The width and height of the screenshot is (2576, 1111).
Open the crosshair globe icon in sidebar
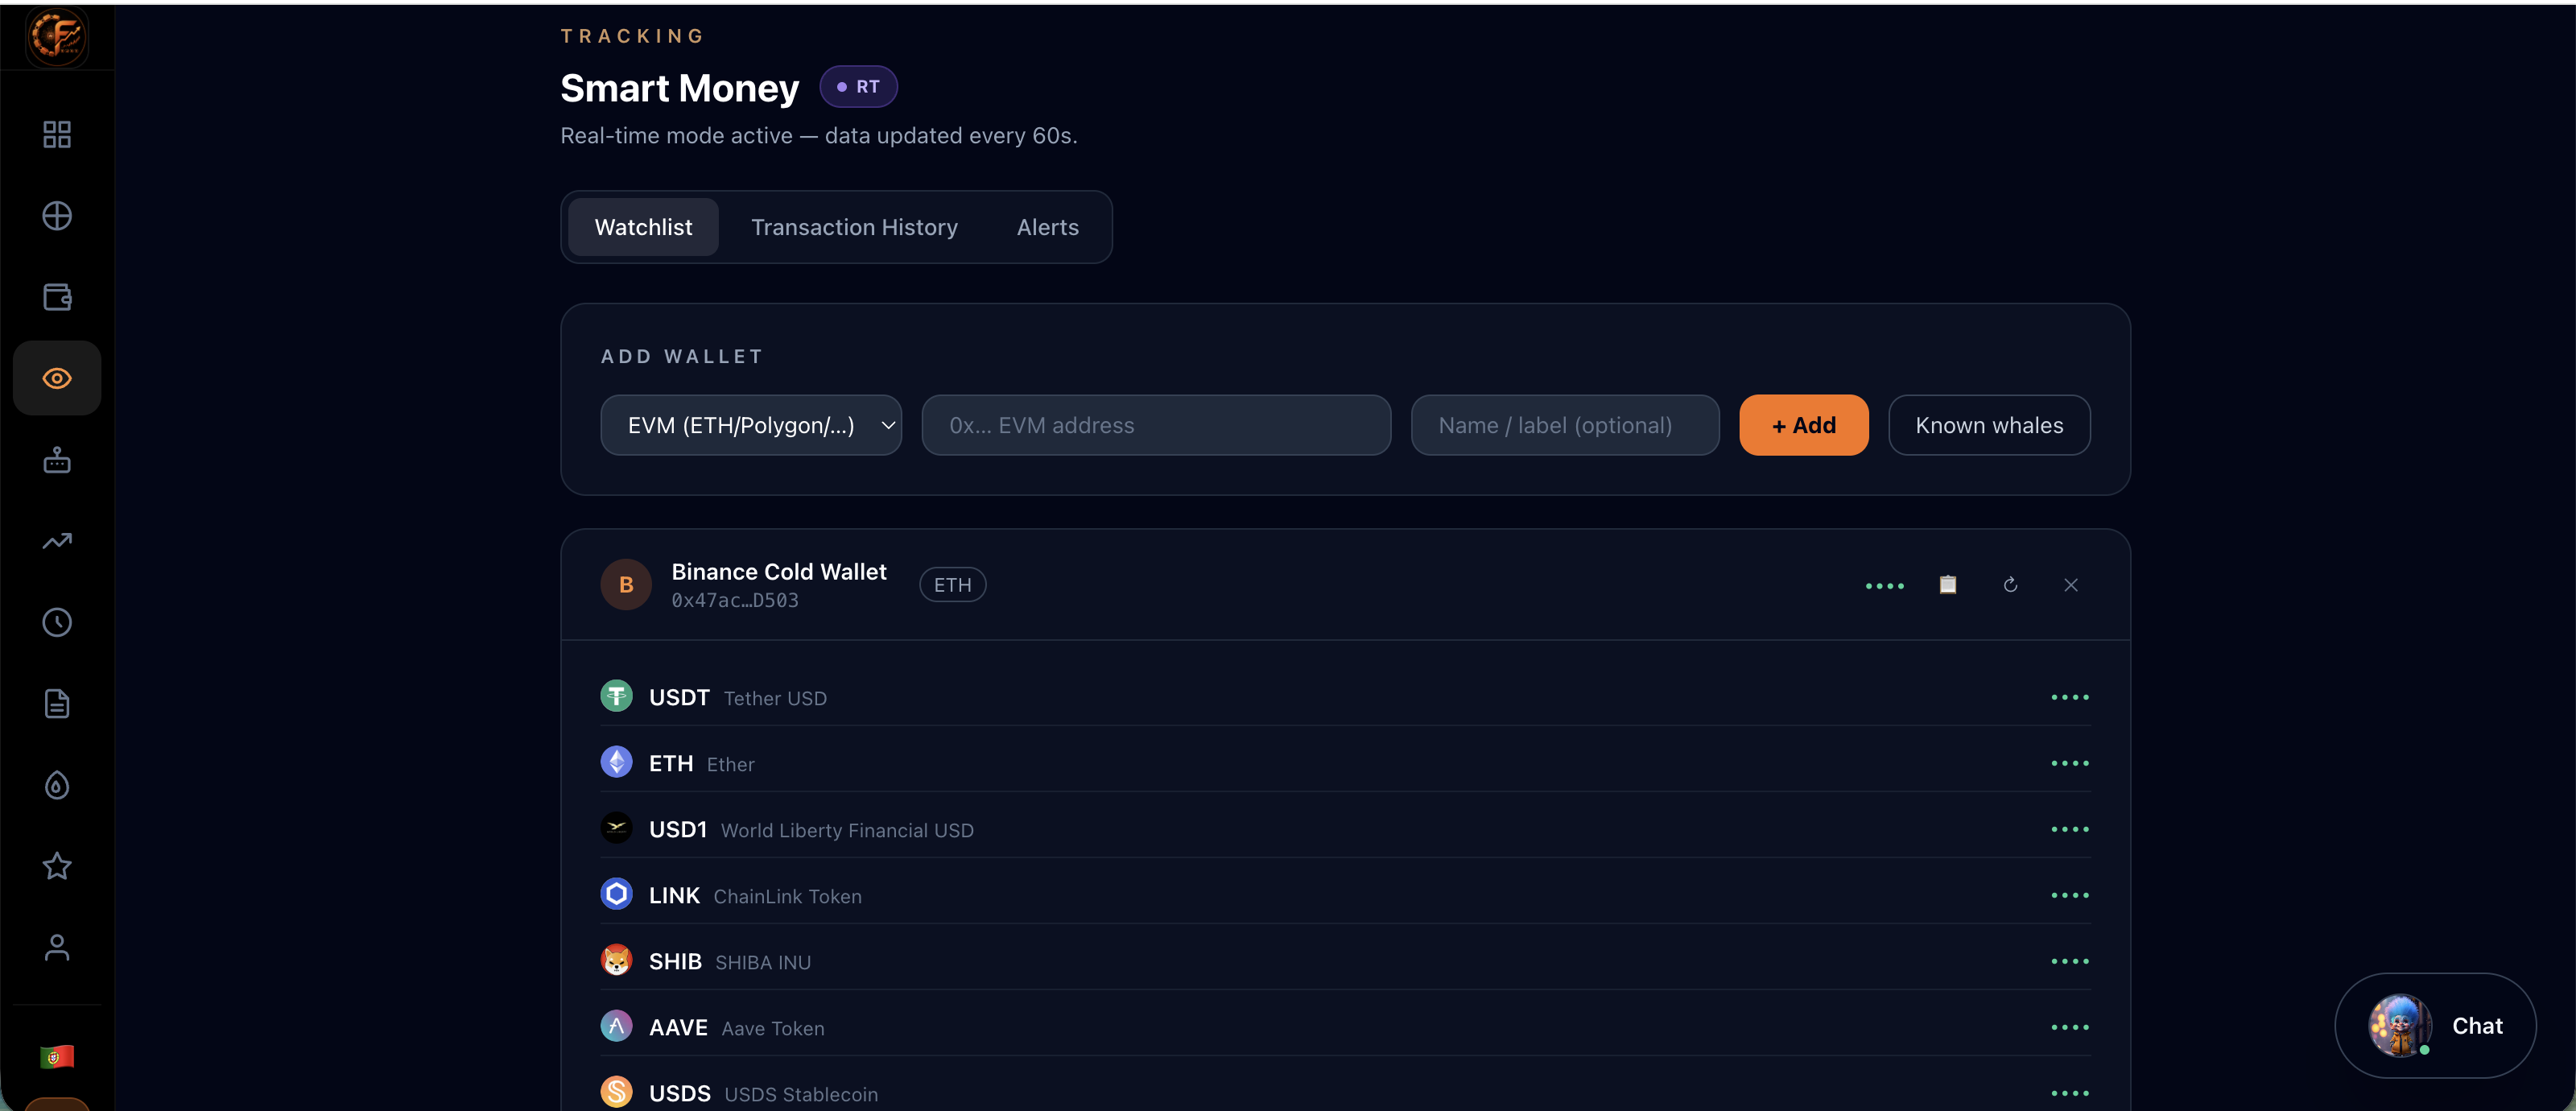(x=57, y=216)
